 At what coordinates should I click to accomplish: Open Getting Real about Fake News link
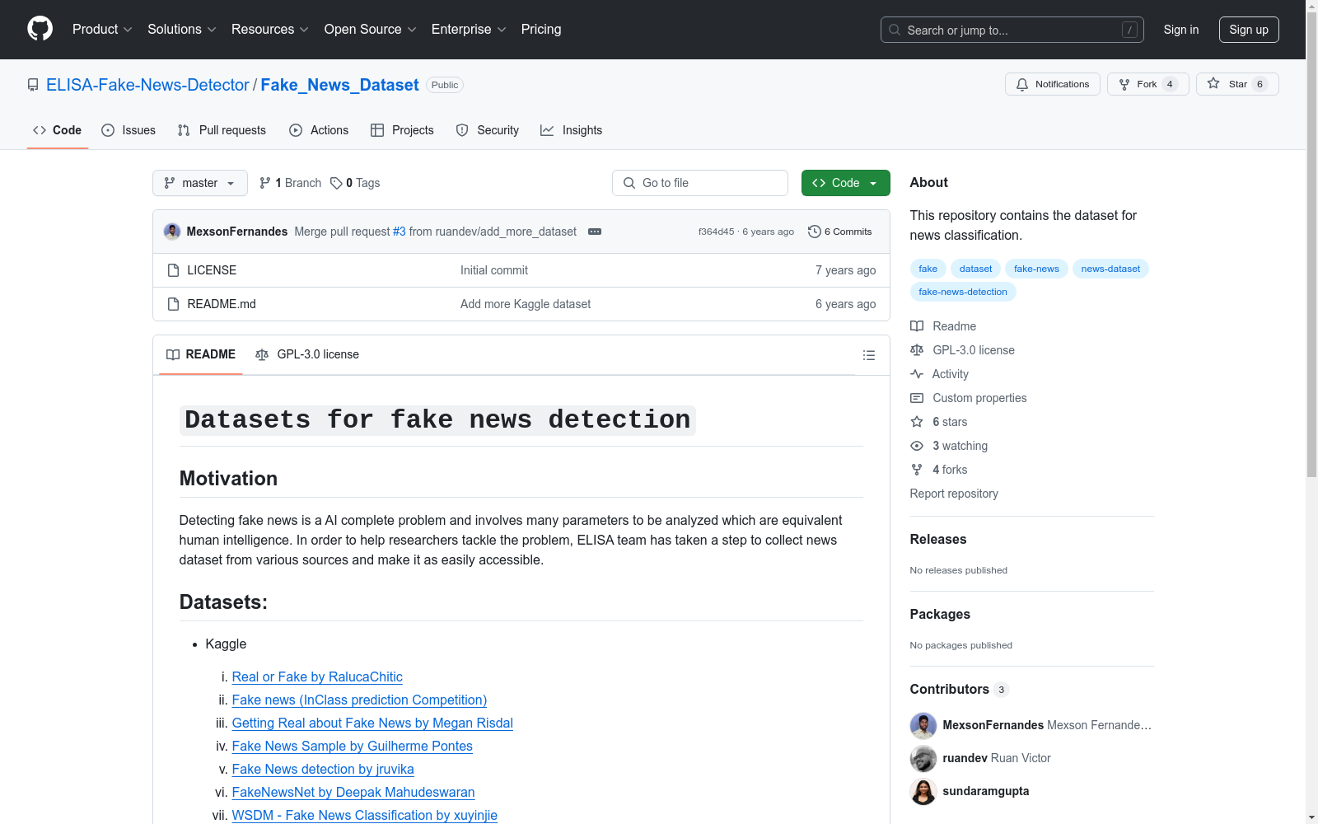[x=372, y=723]
